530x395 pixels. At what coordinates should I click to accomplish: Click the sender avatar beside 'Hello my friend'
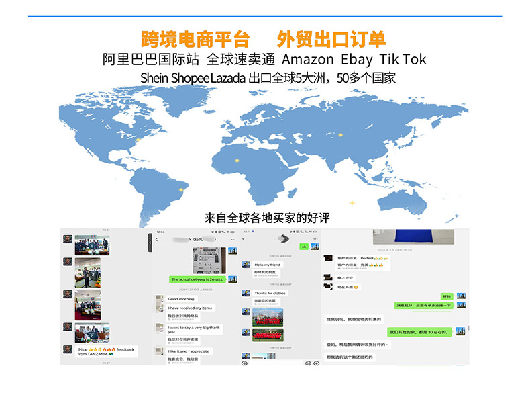point(246,265)
